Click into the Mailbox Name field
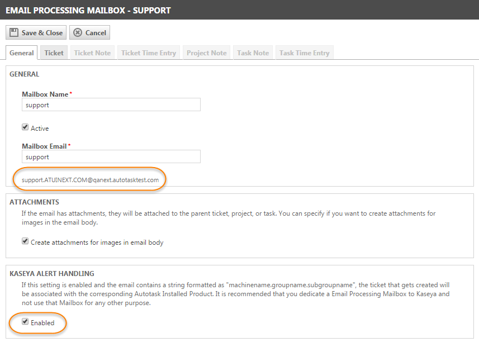Image resolution: width=479 pixels, height=347 pixels. pyautogui.click(x=111, y=105)
